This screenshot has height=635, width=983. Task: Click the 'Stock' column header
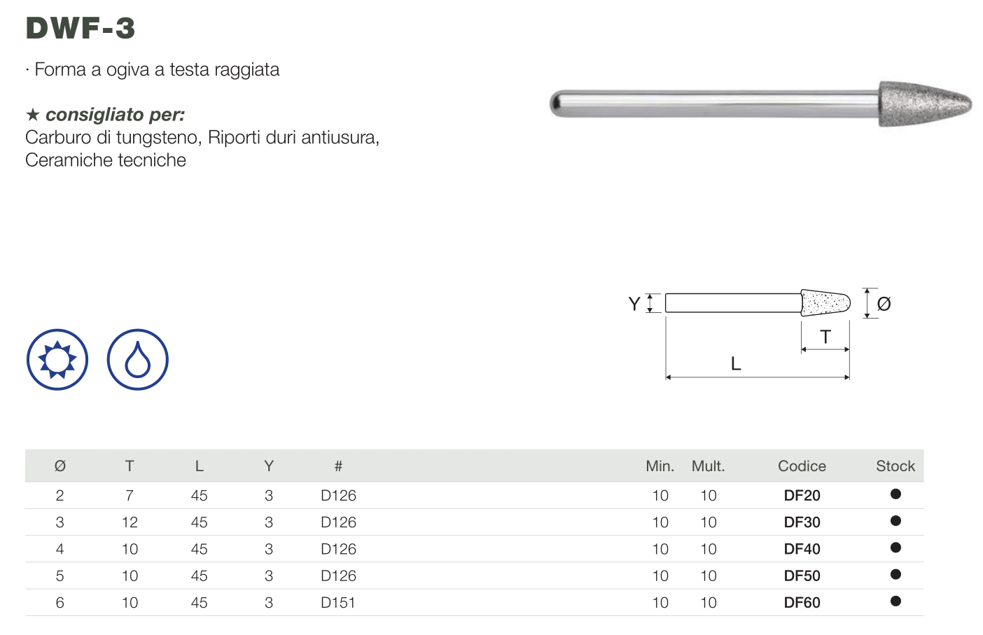[x=895, y=466]
